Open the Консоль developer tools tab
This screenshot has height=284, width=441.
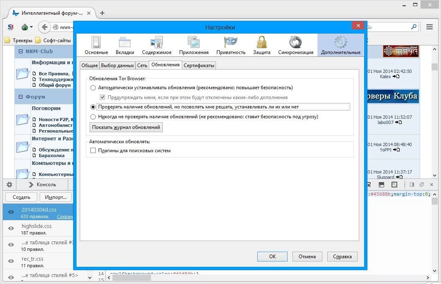point(43,185)
